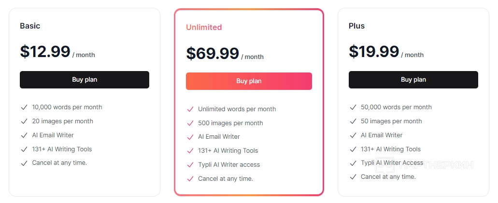Click the Plus plan Typli AI Writer Access checkmark

coord(353,163)
